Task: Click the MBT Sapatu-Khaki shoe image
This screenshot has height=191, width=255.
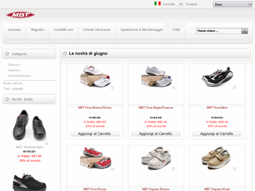Action: 216,158
